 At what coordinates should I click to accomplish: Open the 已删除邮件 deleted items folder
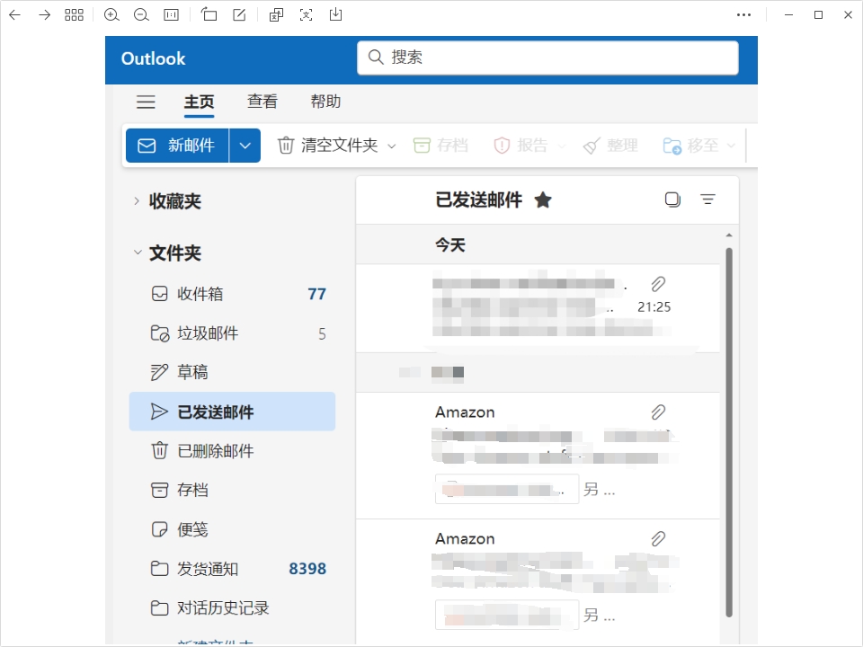click(232, 450)
